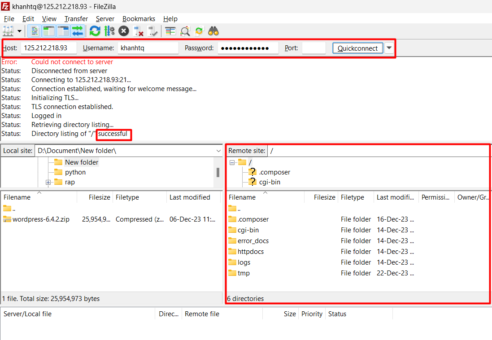
Task: Toggle the local directory tree view
Action: (49, 31)
